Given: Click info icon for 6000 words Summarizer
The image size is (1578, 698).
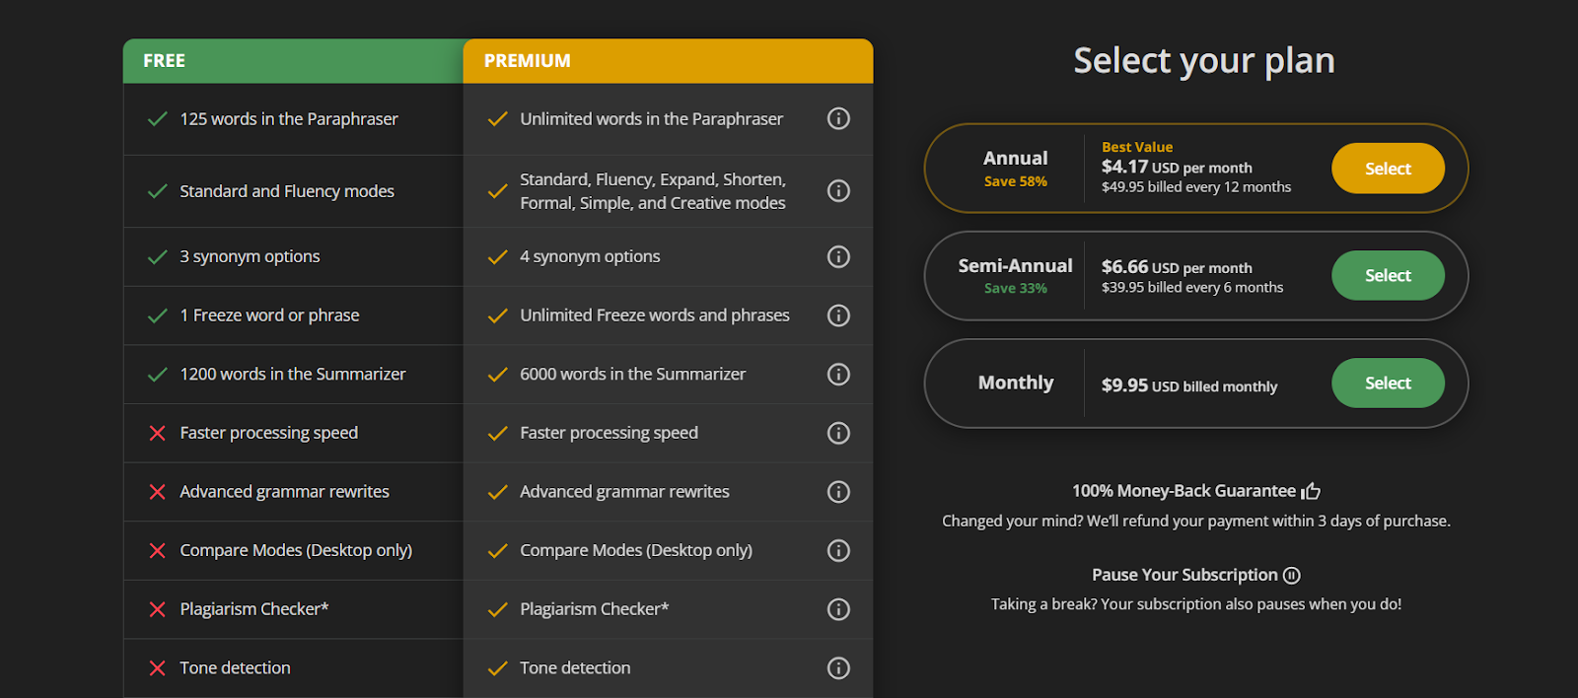Looking at the screenshot, I should coord(838,374).
